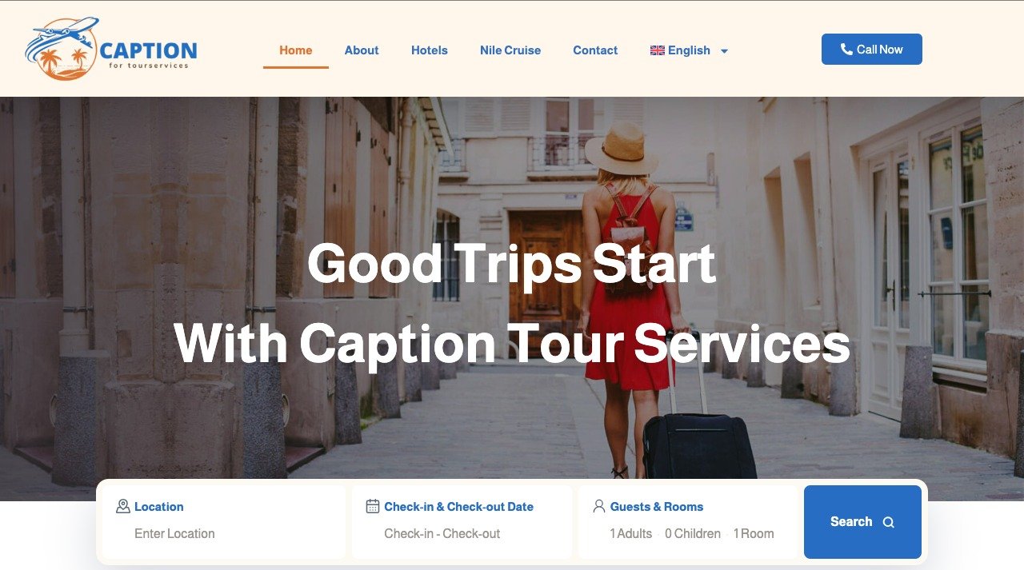Image resolution: width=1024 pixels, height=570 pixels.
Task: Open the guests and rooms selector
Action: tap(688, 522)
